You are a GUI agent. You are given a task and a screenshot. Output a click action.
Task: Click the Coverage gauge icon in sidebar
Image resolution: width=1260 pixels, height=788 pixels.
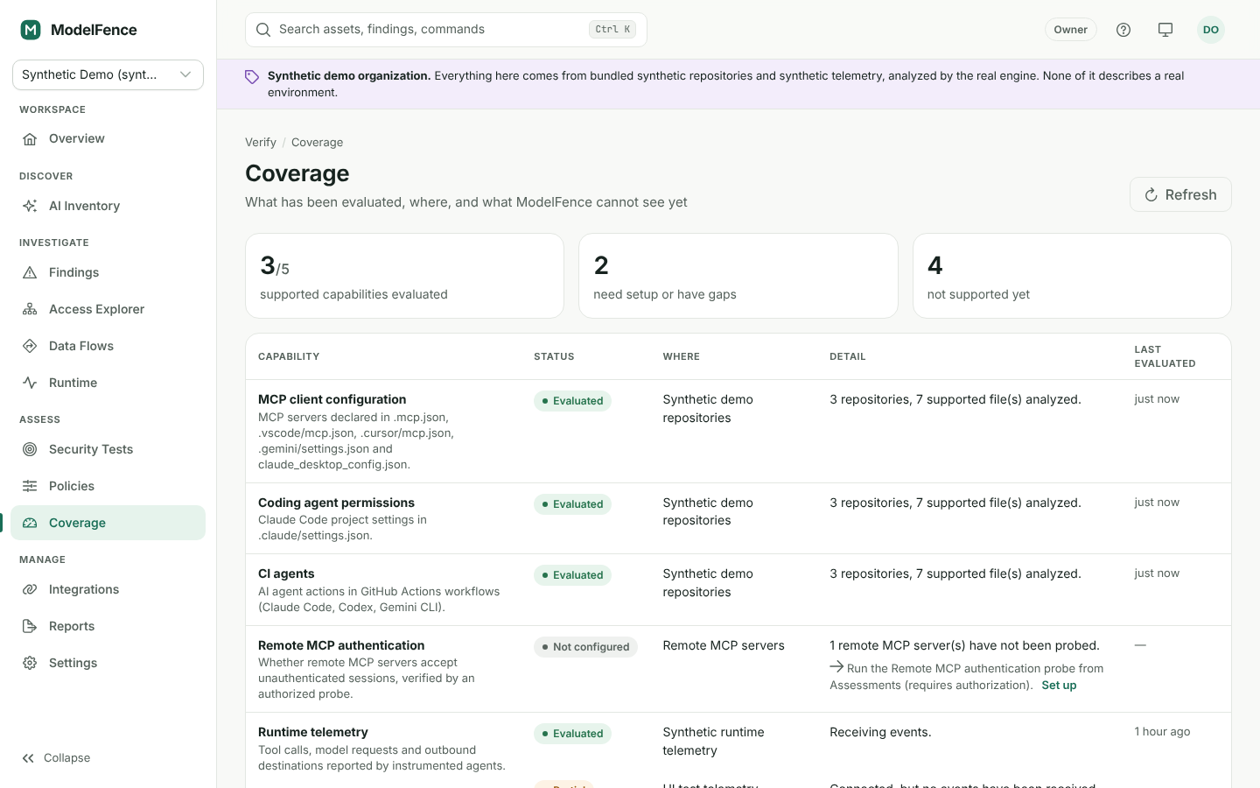tap(30, 523)
